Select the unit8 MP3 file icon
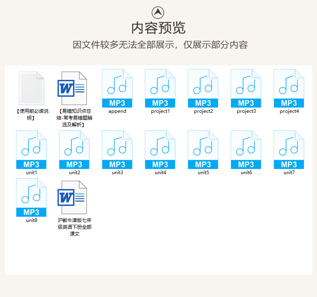The height and width of the screenshot is (297, 317). (31, 197)
